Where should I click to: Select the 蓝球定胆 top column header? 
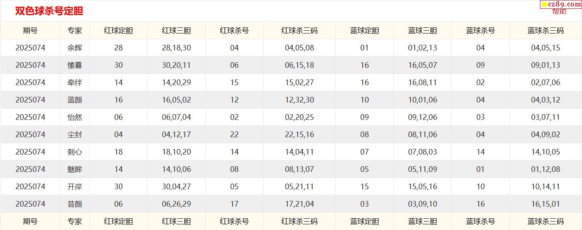(x=365, y=30)
